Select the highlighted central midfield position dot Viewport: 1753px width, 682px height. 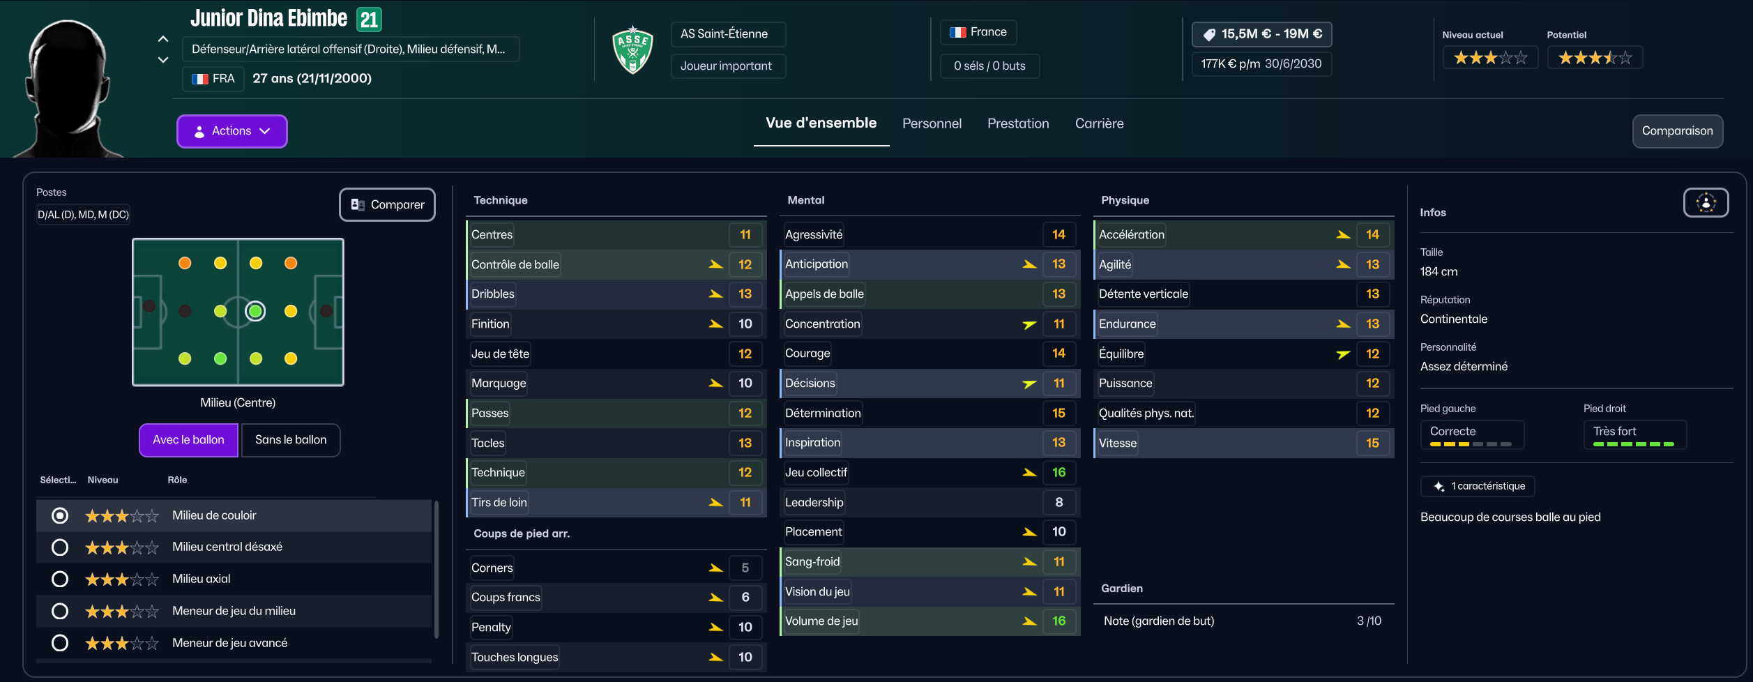(x=255, y=311)
